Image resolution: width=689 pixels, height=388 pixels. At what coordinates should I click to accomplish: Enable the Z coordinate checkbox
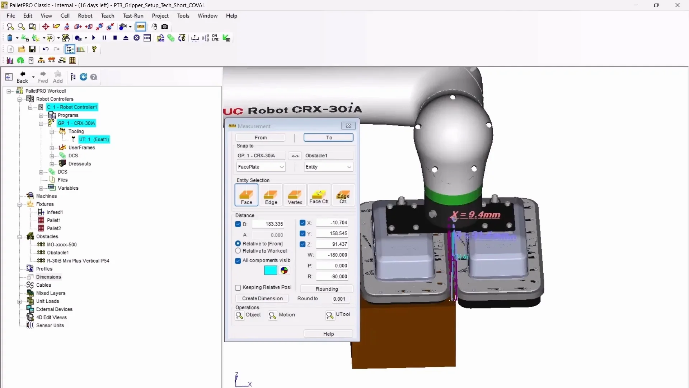302,244
